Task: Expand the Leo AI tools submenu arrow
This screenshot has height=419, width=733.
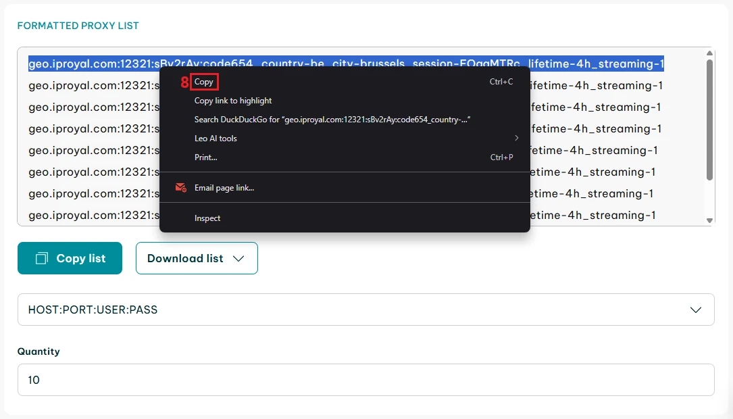Action: (516, 139)
